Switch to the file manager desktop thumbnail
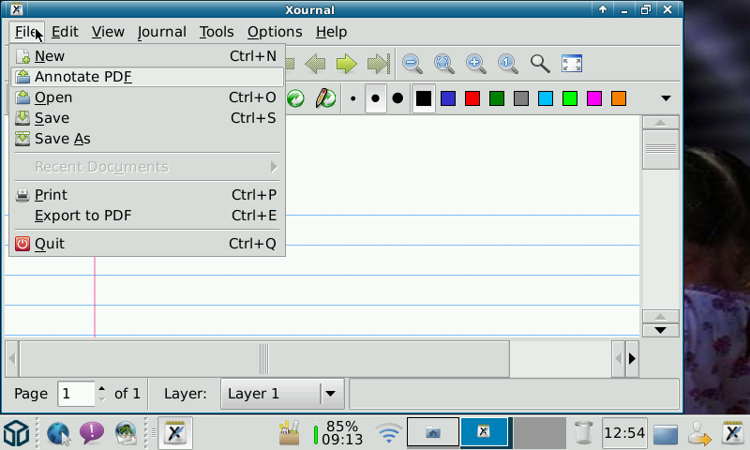 click(433, 432)
